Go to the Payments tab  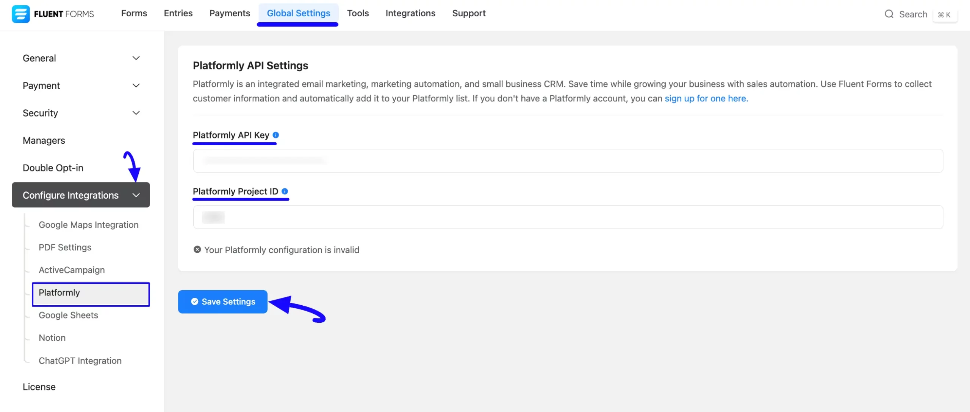(230, 13)
